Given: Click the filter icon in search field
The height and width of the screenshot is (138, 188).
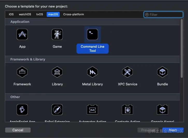Looking at the screenshot, I should click(147, 15).
